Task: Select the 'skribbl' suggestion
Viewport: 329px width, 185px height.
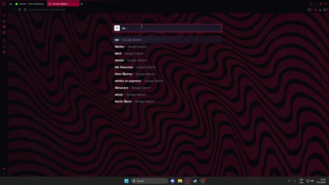Action: point(167,60)
